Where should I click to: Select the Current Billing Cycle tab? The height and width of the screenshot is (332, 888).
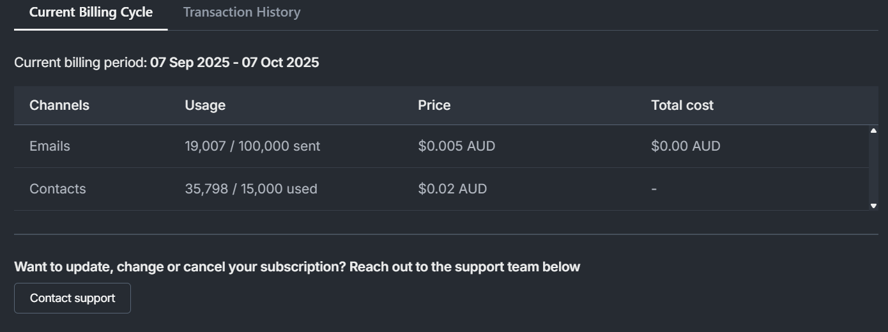tap(91, 12)
